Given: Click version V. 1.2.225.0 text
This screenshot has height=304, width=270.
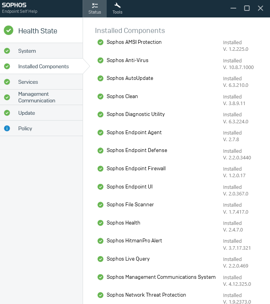Looking at the screenshot, I should coord(235,49).
